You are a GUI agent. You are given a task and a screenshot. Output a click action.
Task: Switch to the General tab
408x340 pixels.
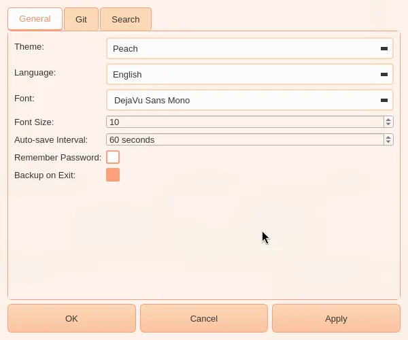point(35,19)
